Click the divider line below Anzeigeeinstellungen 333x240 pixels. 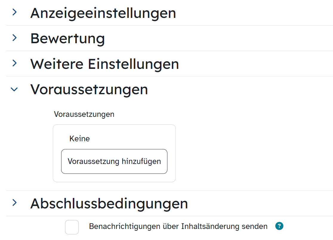coord(169,25)
